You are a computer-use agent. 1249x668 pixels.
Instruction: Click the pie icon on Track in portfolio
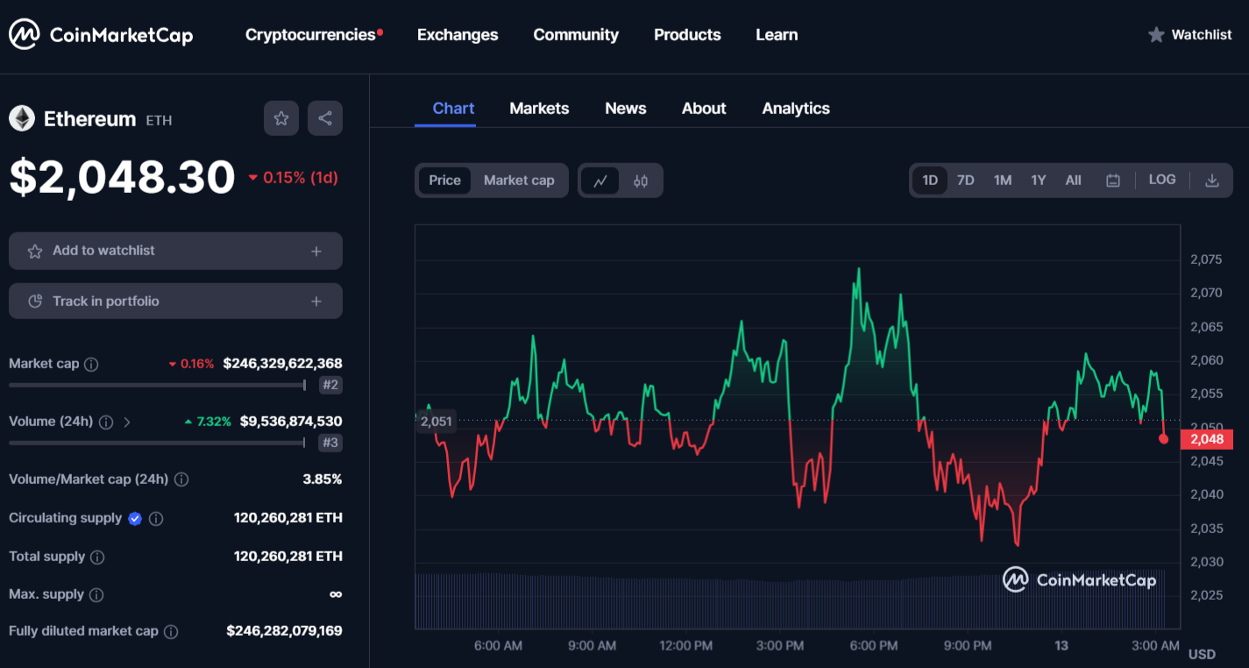[35, 302]
